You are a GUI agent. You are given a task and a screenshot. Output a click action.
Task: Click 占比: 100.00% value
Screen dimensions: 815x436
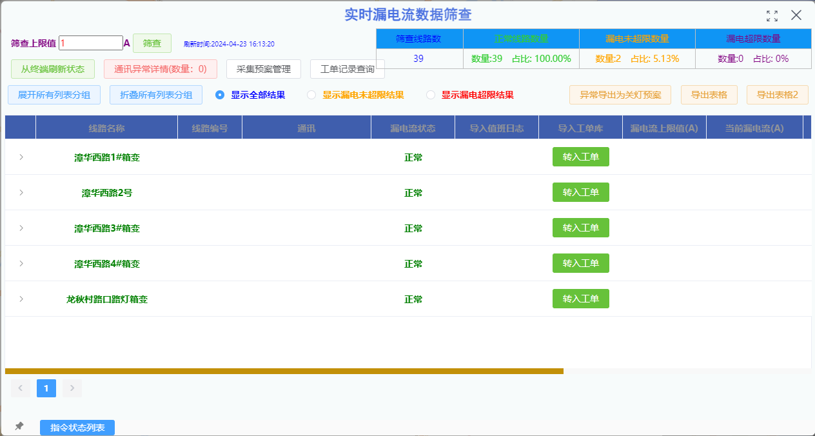(x=542, y=59)
